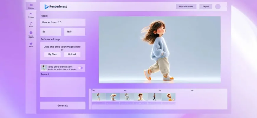
Task: Click the Keep style consistent thumbnail
Action: tap(44, 68)
